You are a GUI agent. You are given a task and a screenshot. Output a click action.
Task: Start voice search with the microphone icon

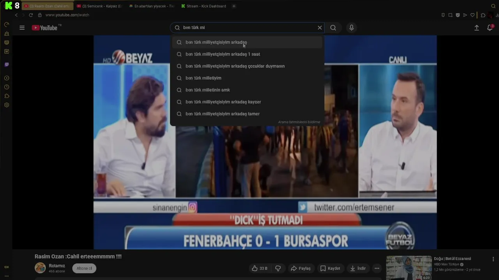pos(352,28)
